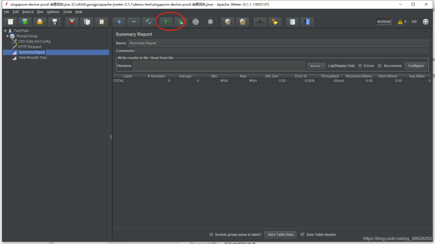The height and width of the screenshot is (244, 435).
Task: Open the Options menu
Action: click(x=53, y=12)
